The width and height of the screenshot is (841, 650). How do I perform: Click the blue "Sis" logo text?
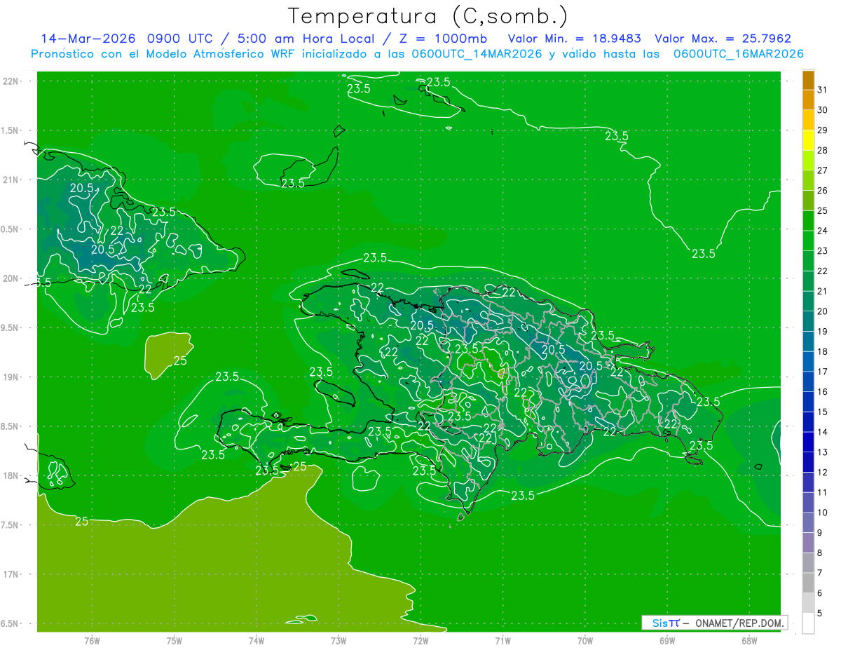tap(659, 623)
